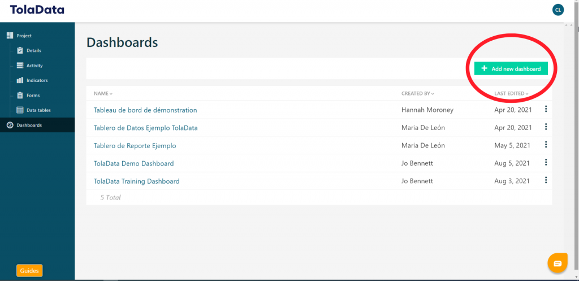
Task: Click the plus icon in Add new dashboard
Action: point(485,68)
